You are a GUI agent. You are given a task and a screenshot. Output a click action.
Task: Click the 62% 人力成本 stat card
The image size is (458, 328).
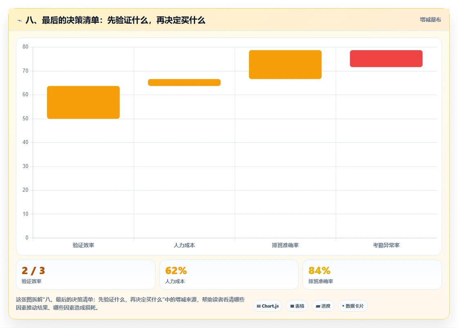(229, 275)
